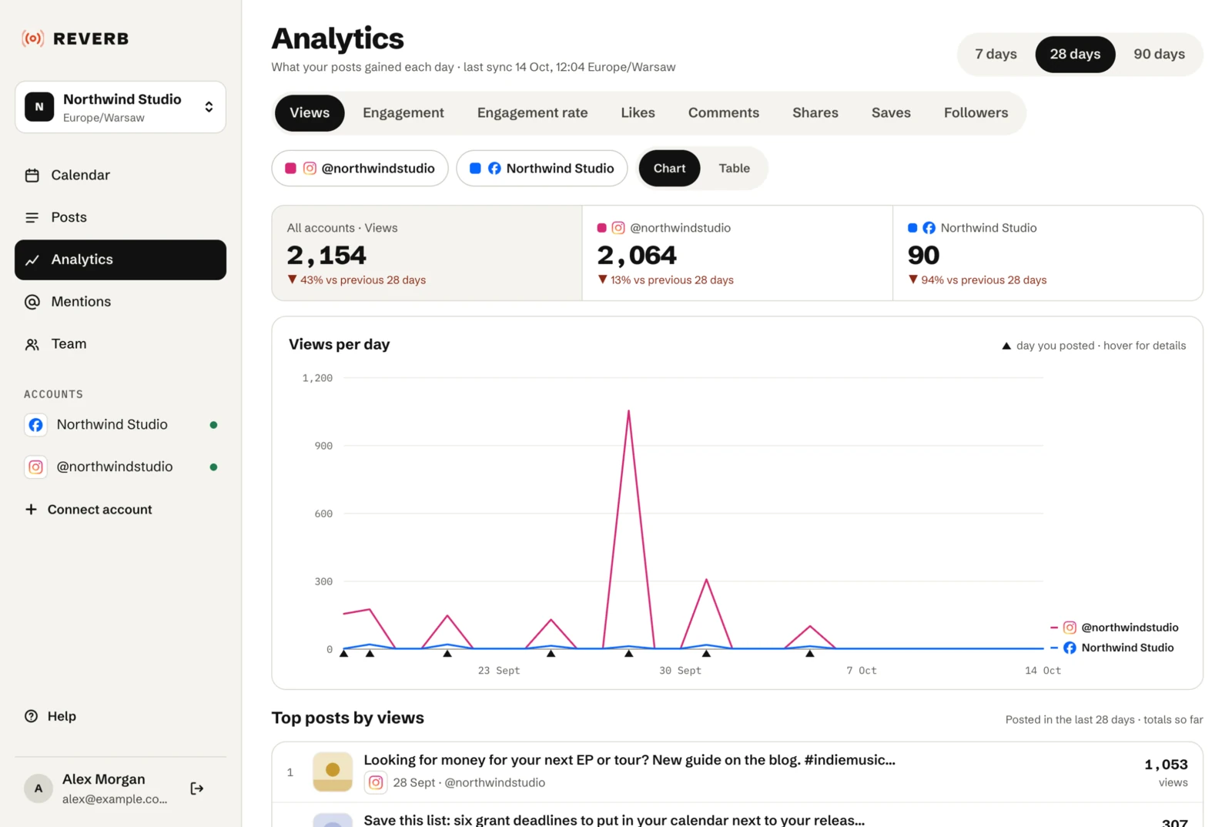
Task: Click the Facebook icon in the chart legend
Action: (x=1070, y=648)
